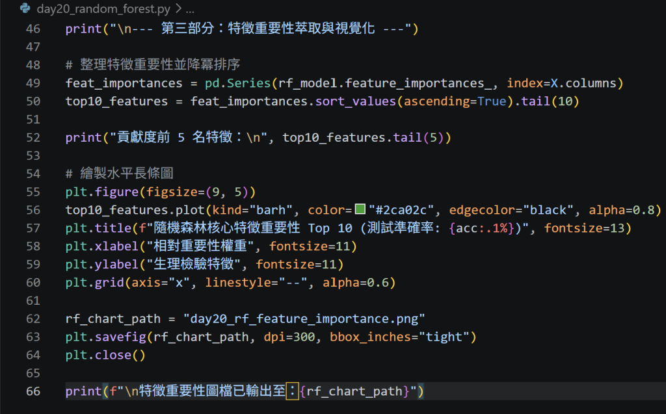666x414 pixels.
Task: Click plt.close() on line 64
Action: tap(105, 356)
